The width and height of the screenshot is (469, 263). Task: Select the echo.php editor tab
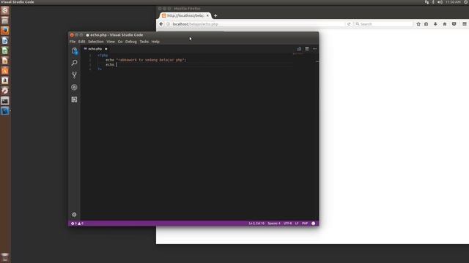[95, 49]
